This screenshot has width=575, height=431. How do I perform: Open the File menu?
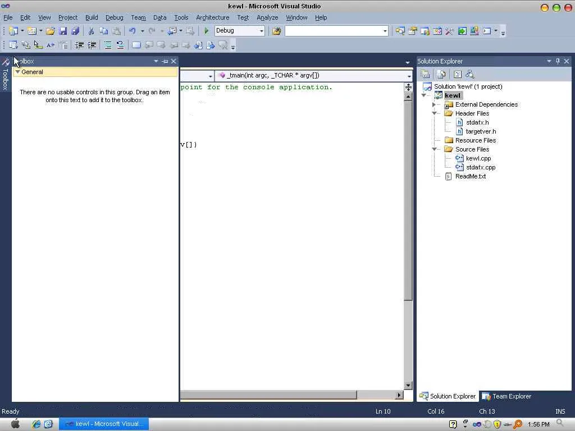click(8, 17)
